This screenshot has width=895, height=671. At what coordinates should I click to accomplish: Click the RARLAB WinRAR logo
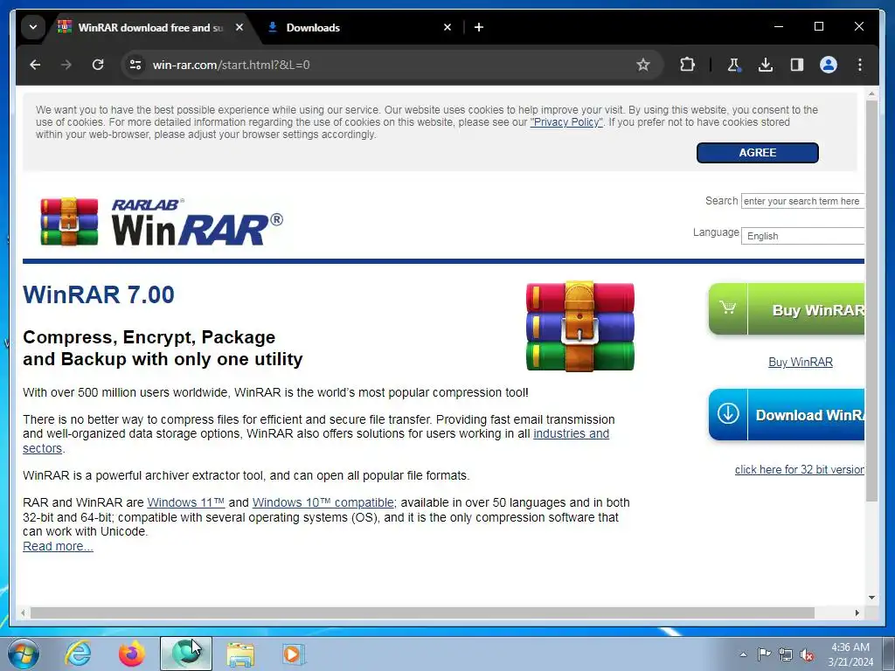coord(162,222)
